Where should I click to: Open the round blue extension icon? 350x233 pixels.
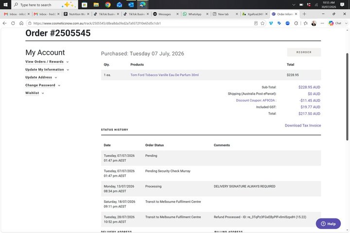[x=287, y=23]
